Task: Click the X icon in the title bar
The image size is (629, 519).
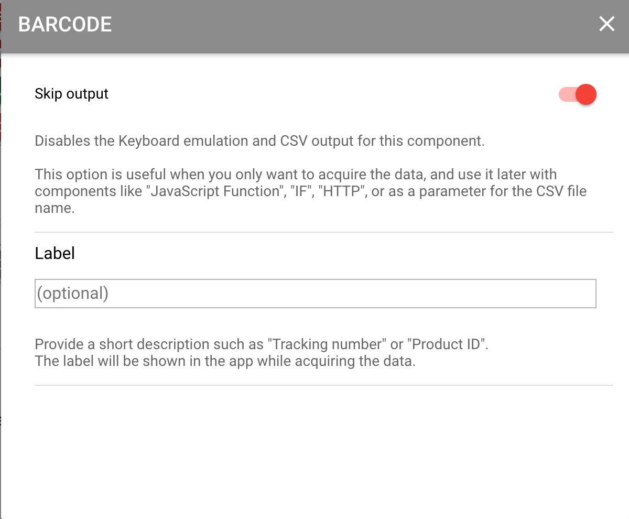Action: point(606,24)
